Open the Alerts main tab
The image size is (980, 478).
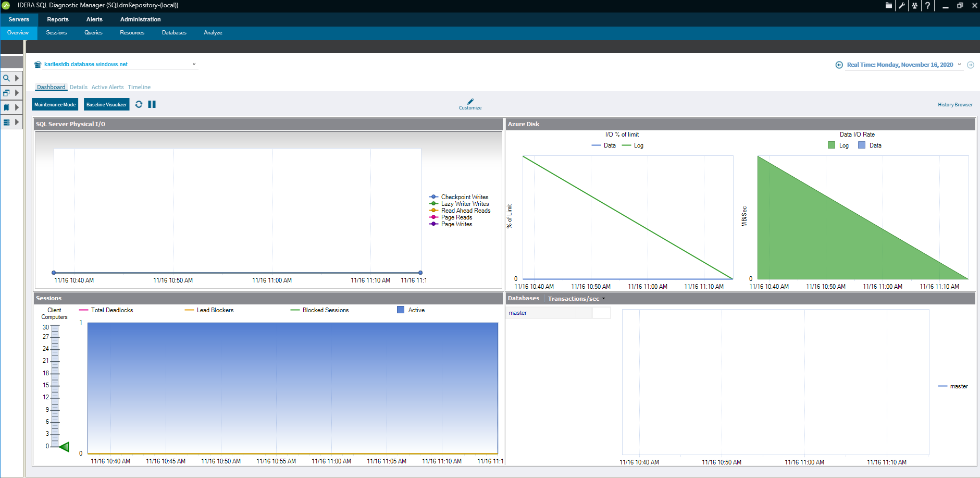click(x=94, y=19)
